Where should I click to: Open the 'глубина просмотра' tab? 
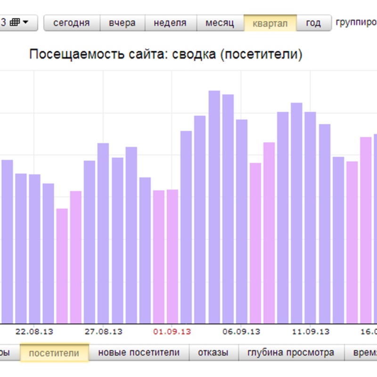coord(291,352)
